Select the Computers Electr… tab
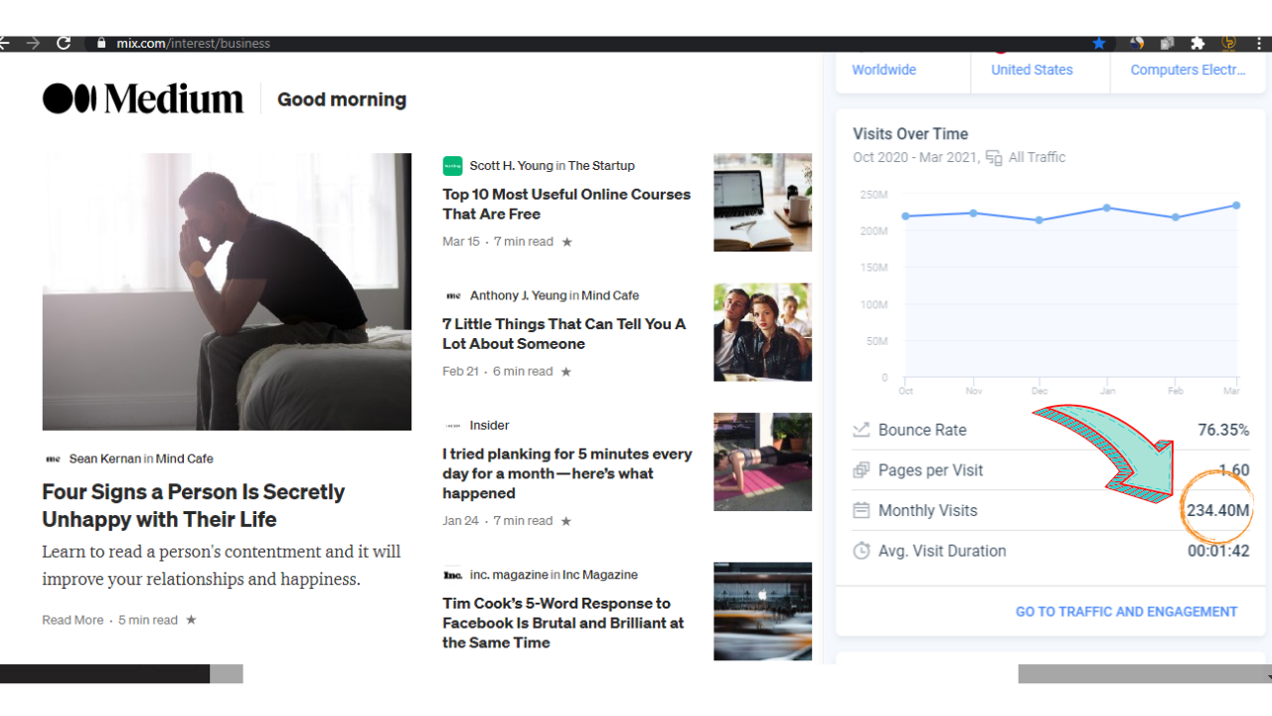The image size is (1272, 716). (x=1188, y=70)
